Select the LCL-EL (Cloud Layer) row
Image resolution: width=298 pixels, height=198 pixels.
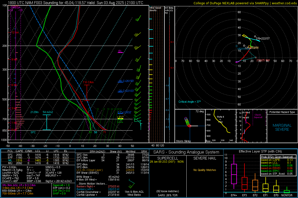click(x=113, y=170)
